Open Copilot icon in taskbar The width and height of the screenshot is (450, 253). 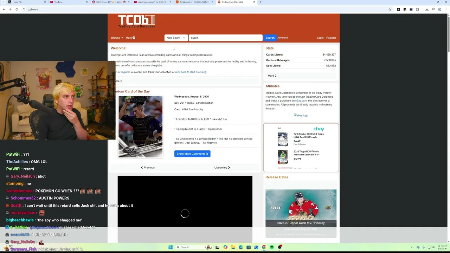click(225, 247)
